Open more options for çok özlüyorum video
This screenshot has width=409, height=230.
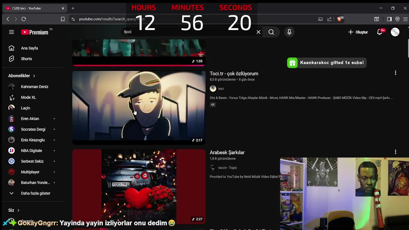coord(396,73)
